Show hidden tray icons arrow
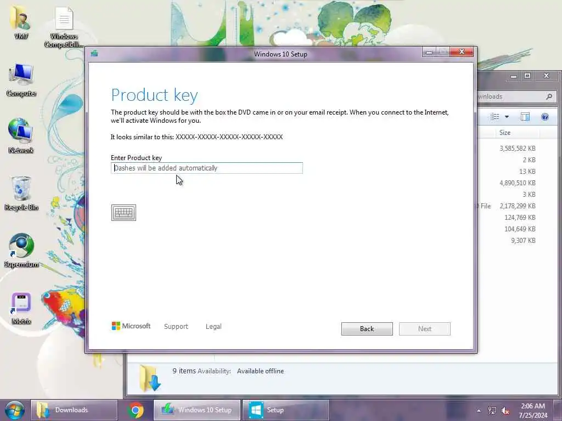The image size is (562, 421). [x=479, y=411]
